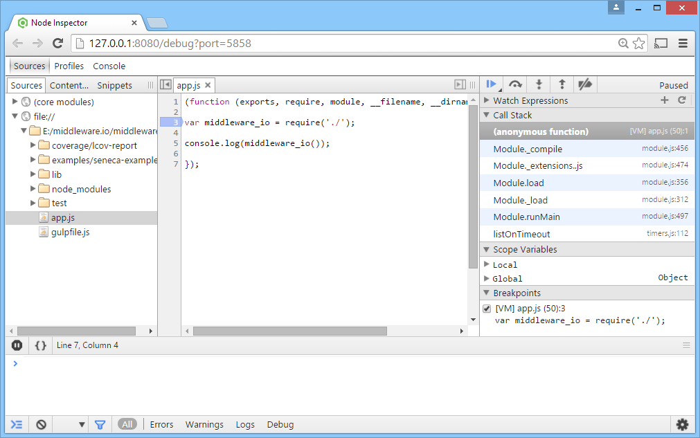This screenshot has width=700, height=438.
Task: Resume script execution with the play button
Action: 491,84
